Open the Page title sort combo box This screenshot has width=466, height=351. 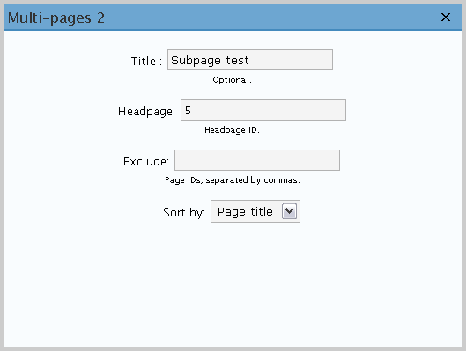click(255, 211)
